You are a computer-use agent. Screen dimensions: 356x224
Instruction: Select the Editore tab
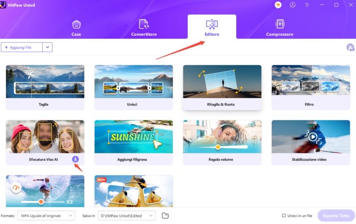[212, 27]
